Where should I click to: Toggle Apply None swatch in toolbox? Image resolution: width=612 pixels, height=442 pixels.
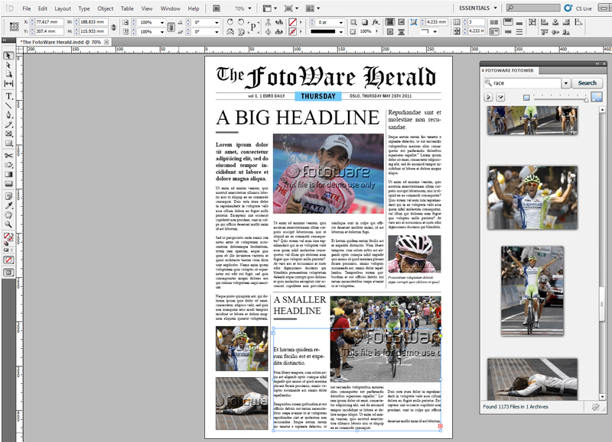[8, 260]
